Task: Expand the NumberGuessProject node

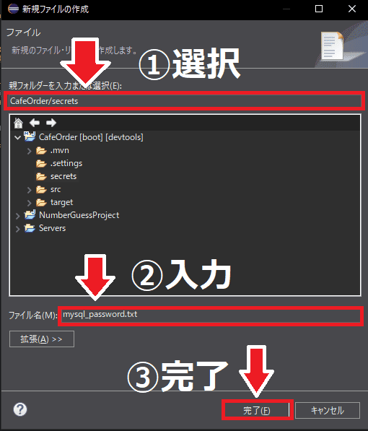Action: 17,216
